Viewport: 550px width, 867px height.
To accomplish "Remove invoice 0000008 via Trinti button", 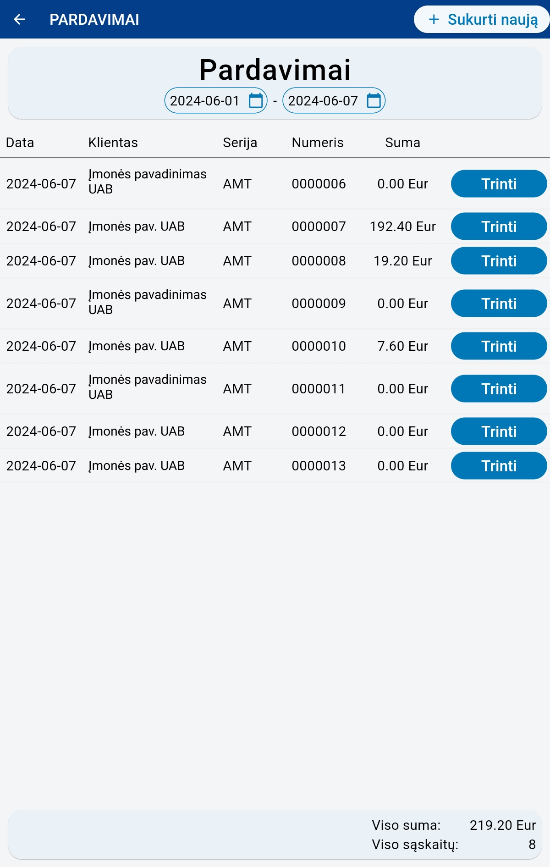I will pos(499,261).
